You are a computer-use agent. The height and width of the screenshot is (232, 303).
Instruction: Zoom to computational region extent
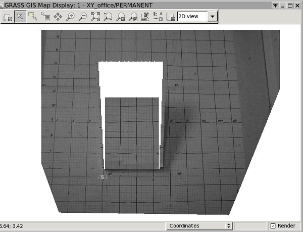(x=108, y=17)
